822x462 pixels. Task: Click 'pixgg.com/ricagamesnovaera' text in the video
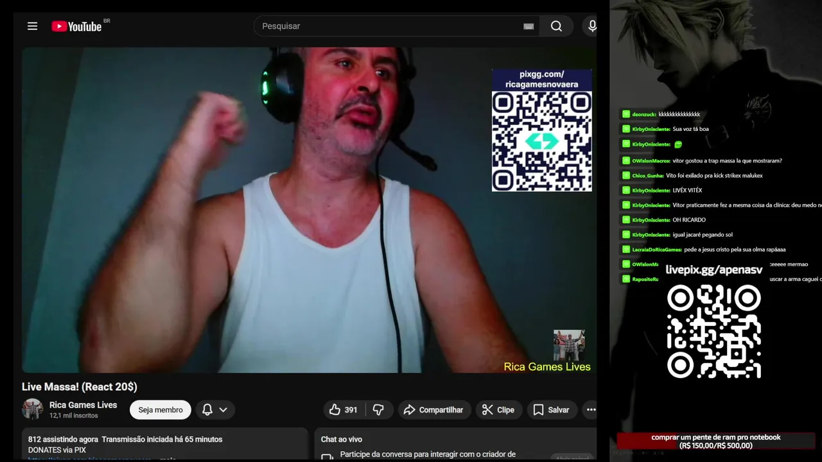point(542,79)
